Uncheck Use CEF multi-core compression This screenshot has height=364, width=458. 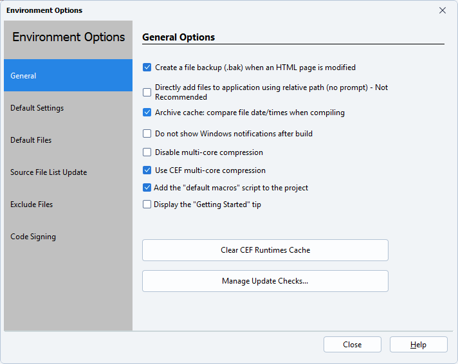(x=147, y=171)
